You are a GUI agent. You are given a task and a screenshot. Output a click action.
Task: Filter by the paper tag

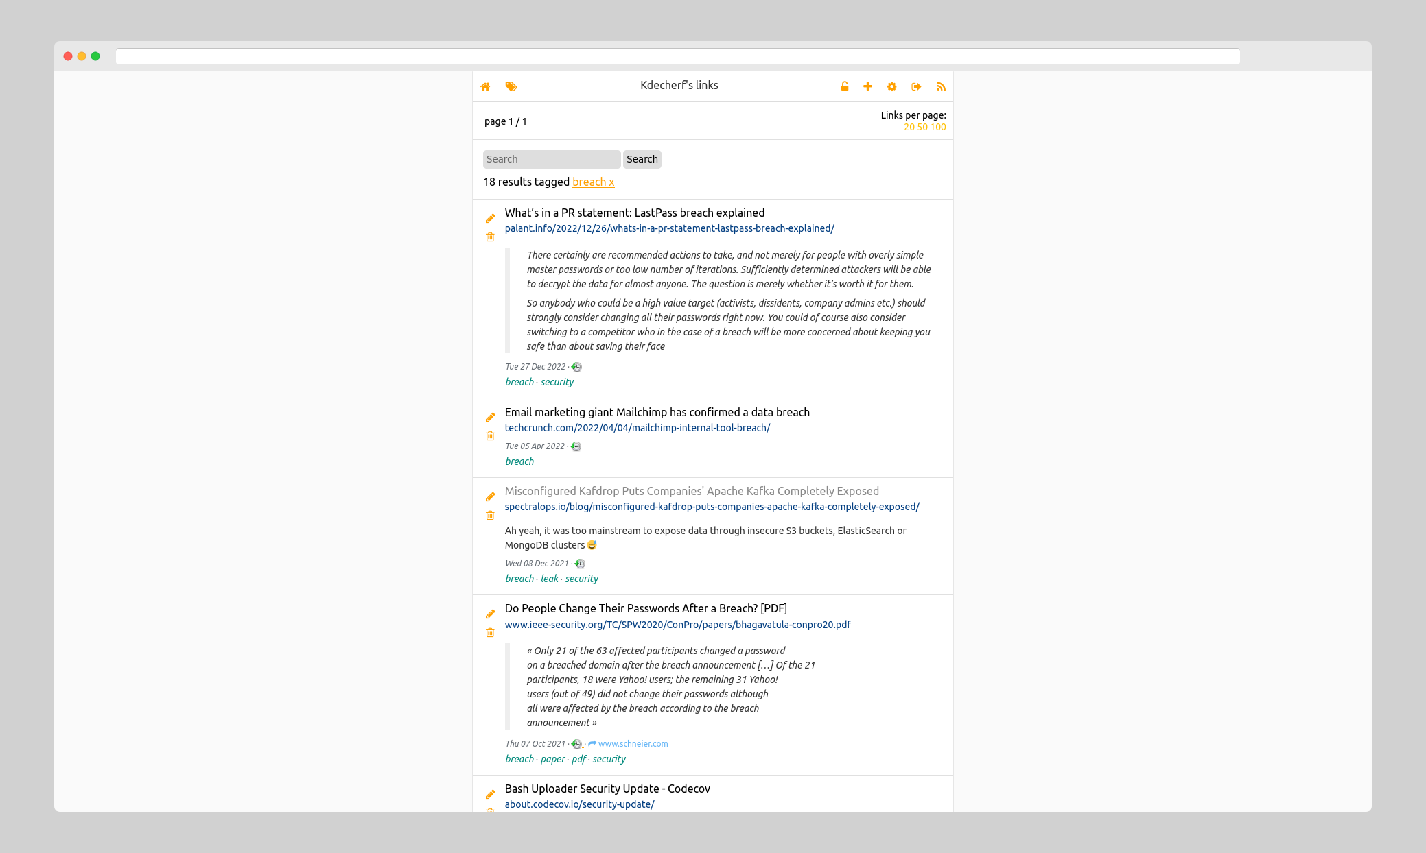click(x=552, y=759)
